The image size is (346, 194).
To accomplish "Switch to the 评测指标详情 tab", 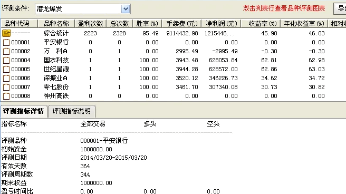I will [x=24, y=111].
